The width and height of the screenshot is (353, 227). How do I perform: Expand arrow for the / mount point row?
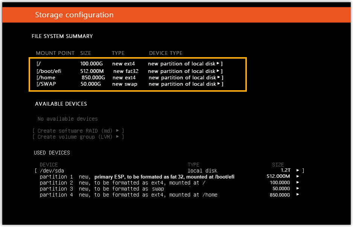click(x=218, y=64)
